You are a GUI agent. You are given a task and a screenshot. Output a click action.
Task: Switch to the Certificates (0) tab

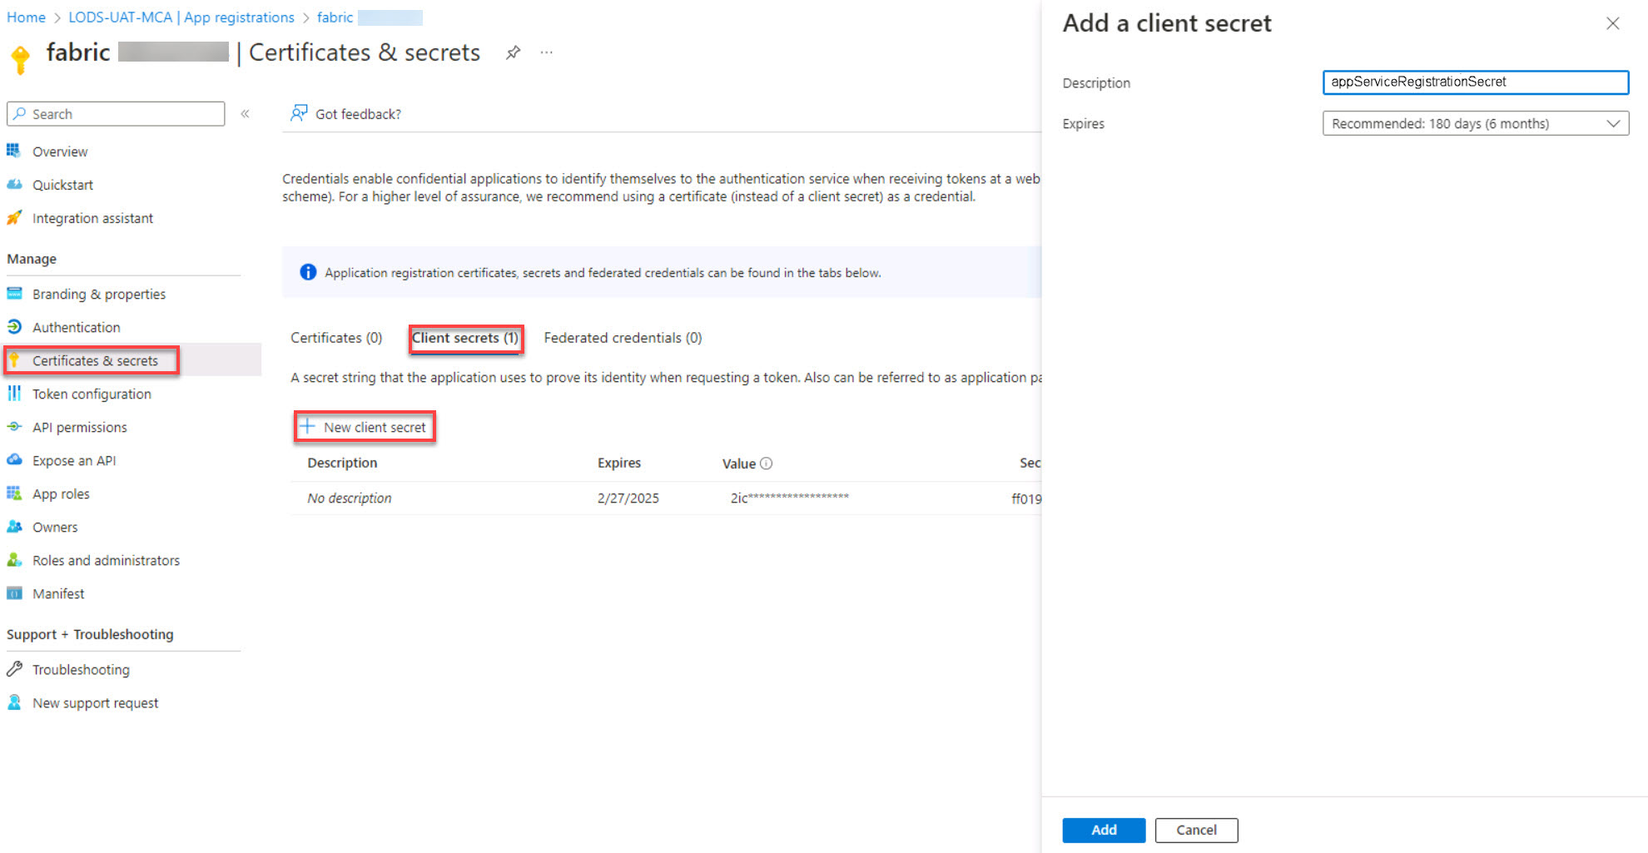336,338
